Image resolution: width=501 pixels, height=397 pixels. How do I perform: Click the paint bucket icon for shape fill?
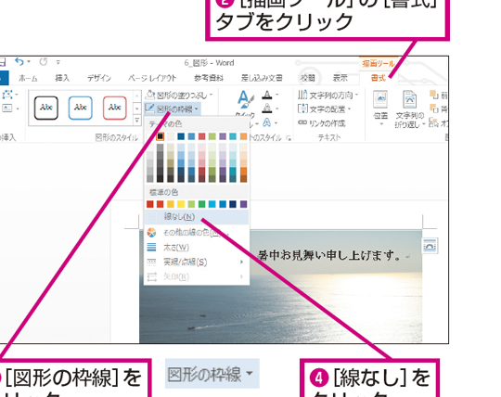point(150,95)
